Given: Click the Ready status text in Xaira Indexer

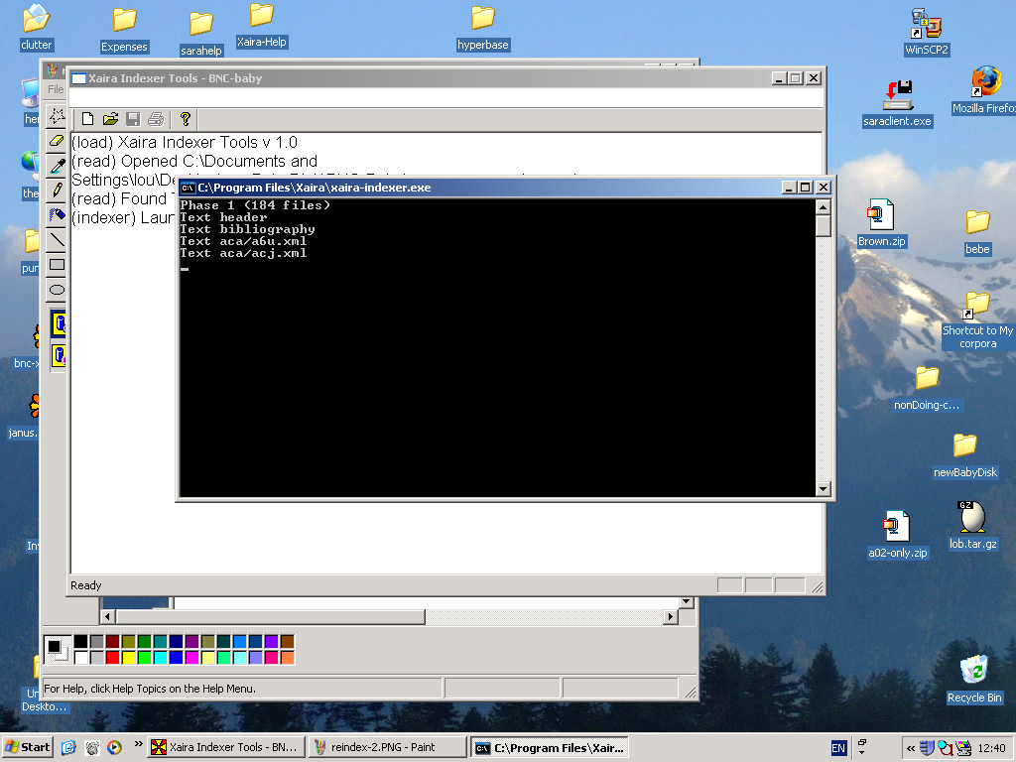Looking at the screenshot, I should pos(85,585).
